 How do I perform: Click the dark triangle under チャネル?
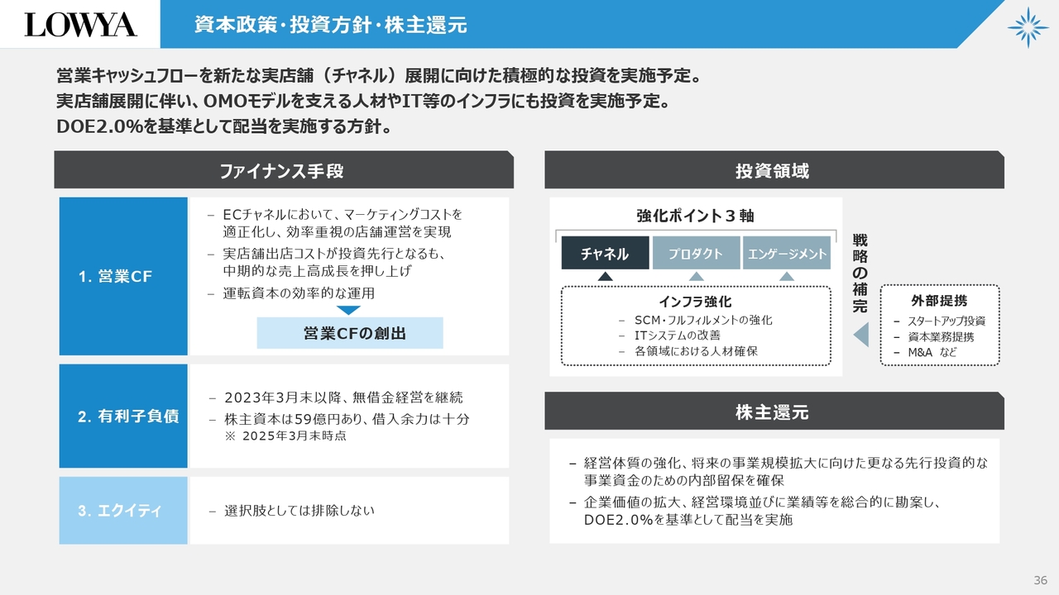[x=605, y=277]
